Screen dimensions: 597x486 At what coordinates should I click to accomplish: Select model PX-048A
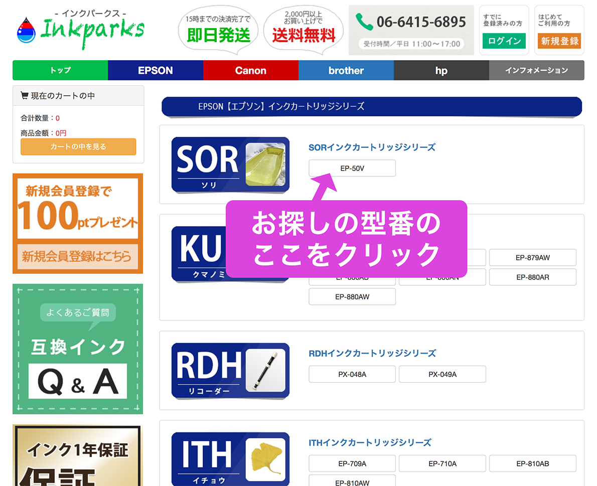point(352,374)
